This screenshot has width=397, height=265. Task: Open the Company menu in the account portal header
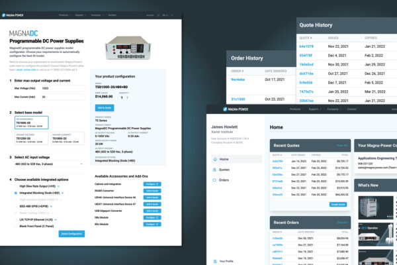[x=334, y=109]
